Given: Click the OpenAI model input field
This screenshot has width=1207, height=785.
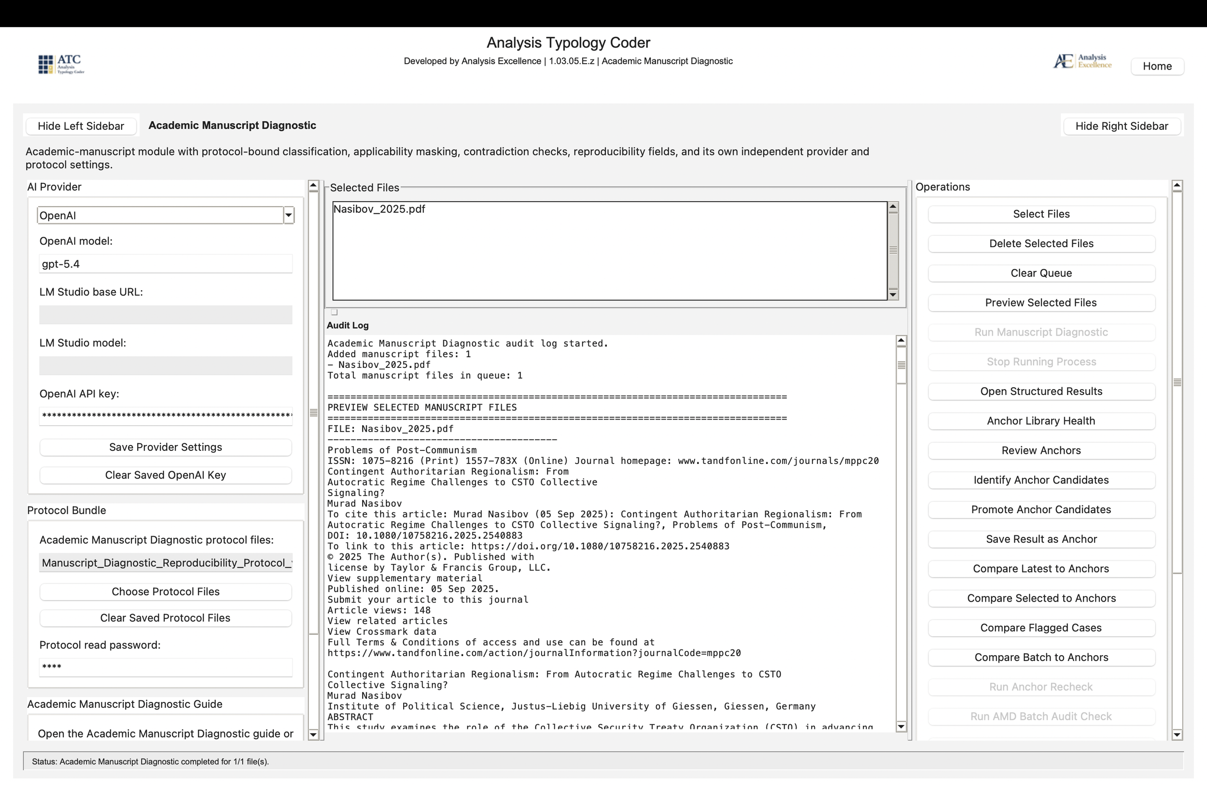Looking at the screenshot, I should point(165,264).
